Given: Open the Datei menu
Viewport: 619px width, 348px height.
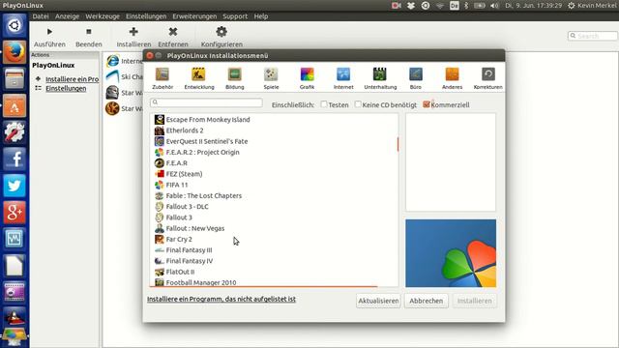Looking at the screenshot, I should (41, 16).
